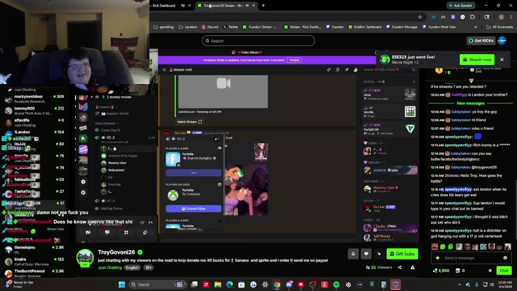The width and height of the screenshot is (517, 291).
Task: Click the pinned messages pin icon
Action: coord(347,70)
